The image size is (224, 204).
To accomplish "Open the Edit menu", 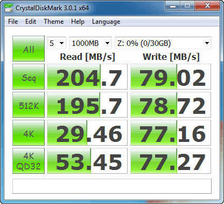I will point(31,22).
